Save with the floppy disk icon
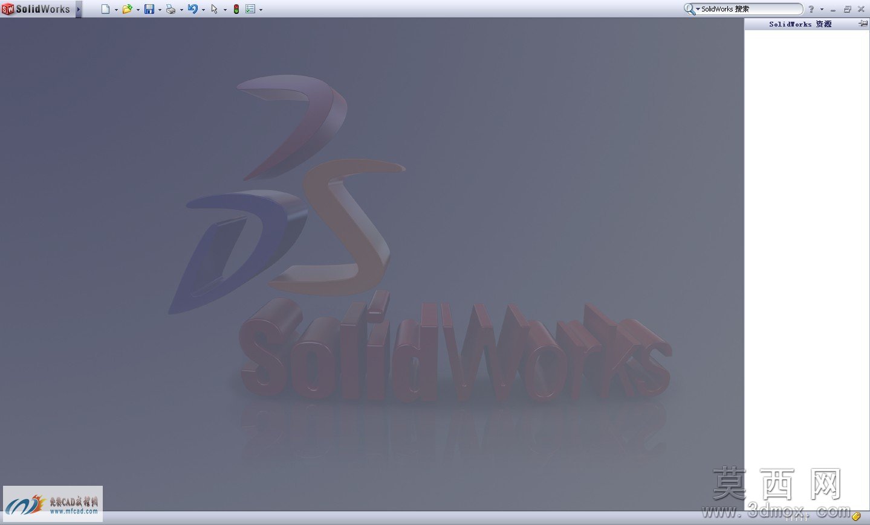 coord(149,9)
